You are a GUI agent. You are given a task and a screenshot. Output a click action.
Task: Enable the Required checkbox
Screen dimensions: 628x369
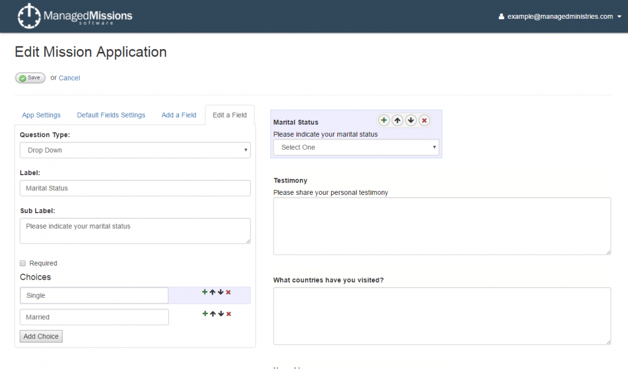click(23, 263)
